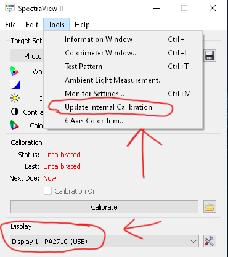Click the Next Due Now text
228x257 pixels.
point(50,178)
